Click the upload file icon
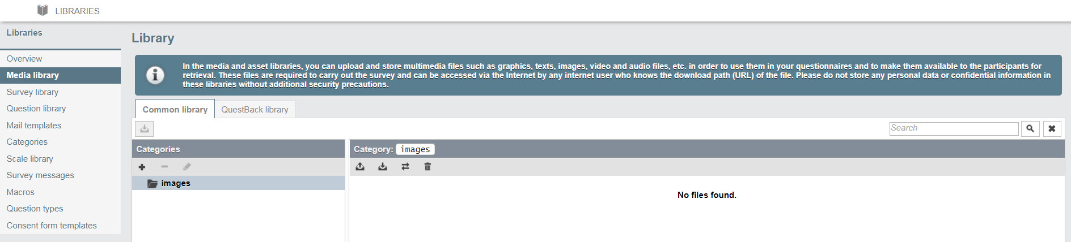Viewport: 1071px width, 242px height. (x=360, y=167)
